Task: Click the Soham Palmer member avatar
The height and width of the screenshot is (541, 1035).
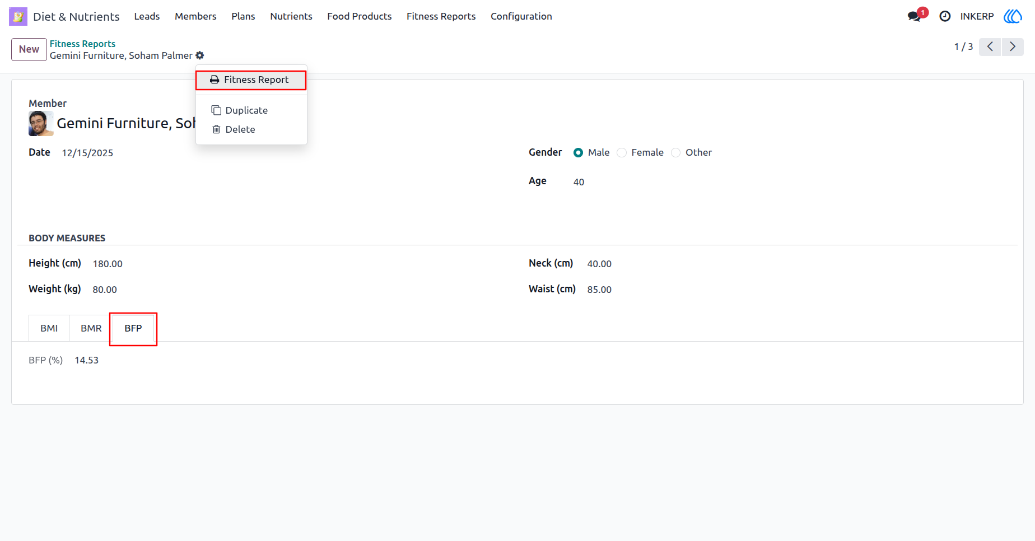Action: pos(41,123)
